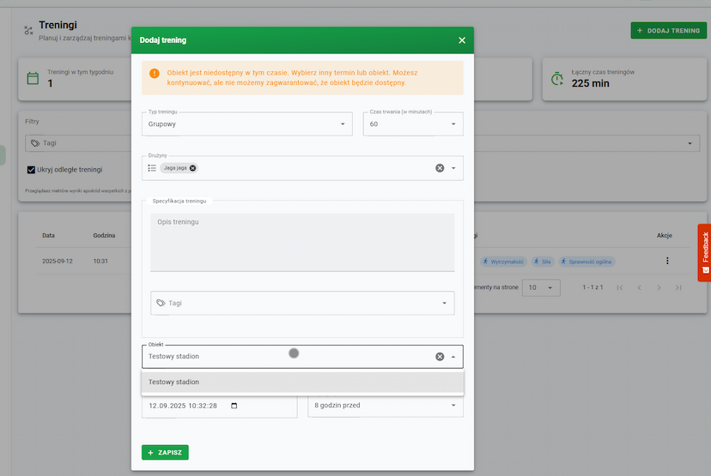Change items per page dropdown showing 10
Image resolution: width=711 pixels, height=476 pixels.
[541, 287]
